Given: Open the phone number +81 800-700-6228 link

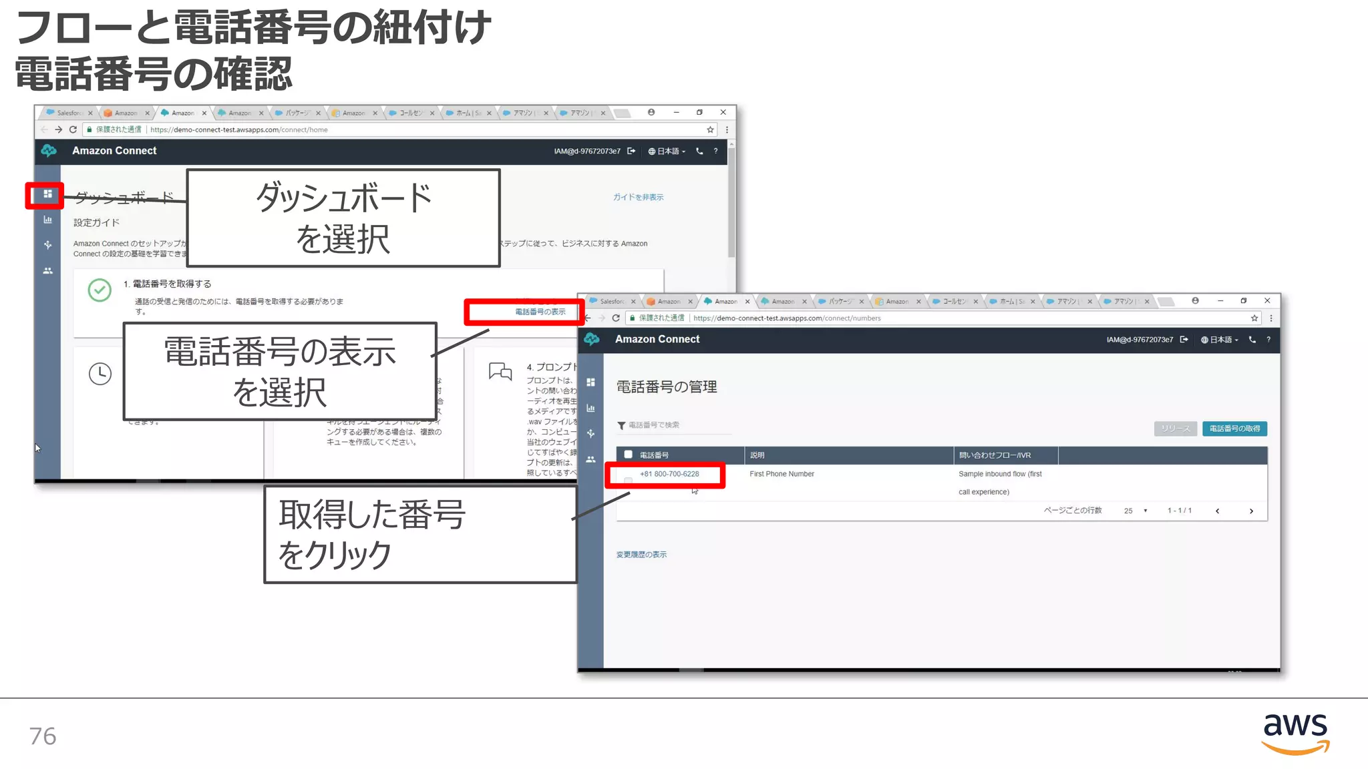Looking at the screenshot, I should pos(669,474).
